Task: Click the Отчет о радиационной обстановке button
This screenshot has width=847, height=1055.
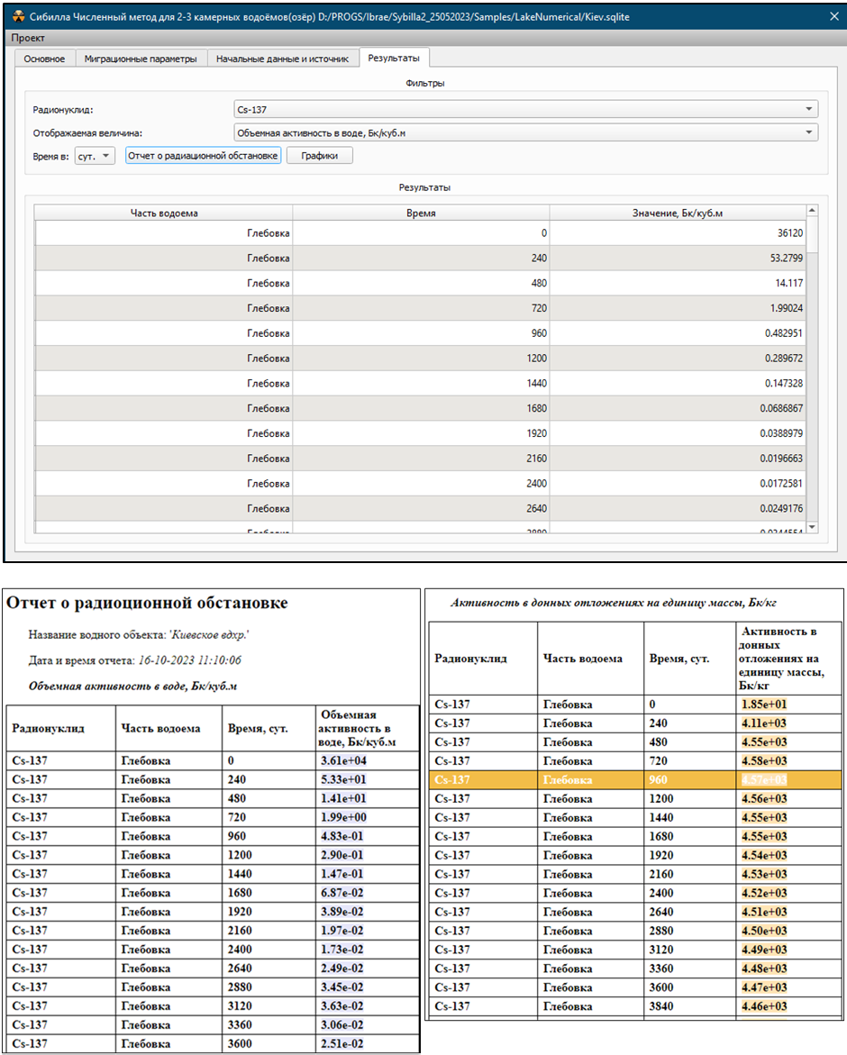Action: (x=203, y=156)
